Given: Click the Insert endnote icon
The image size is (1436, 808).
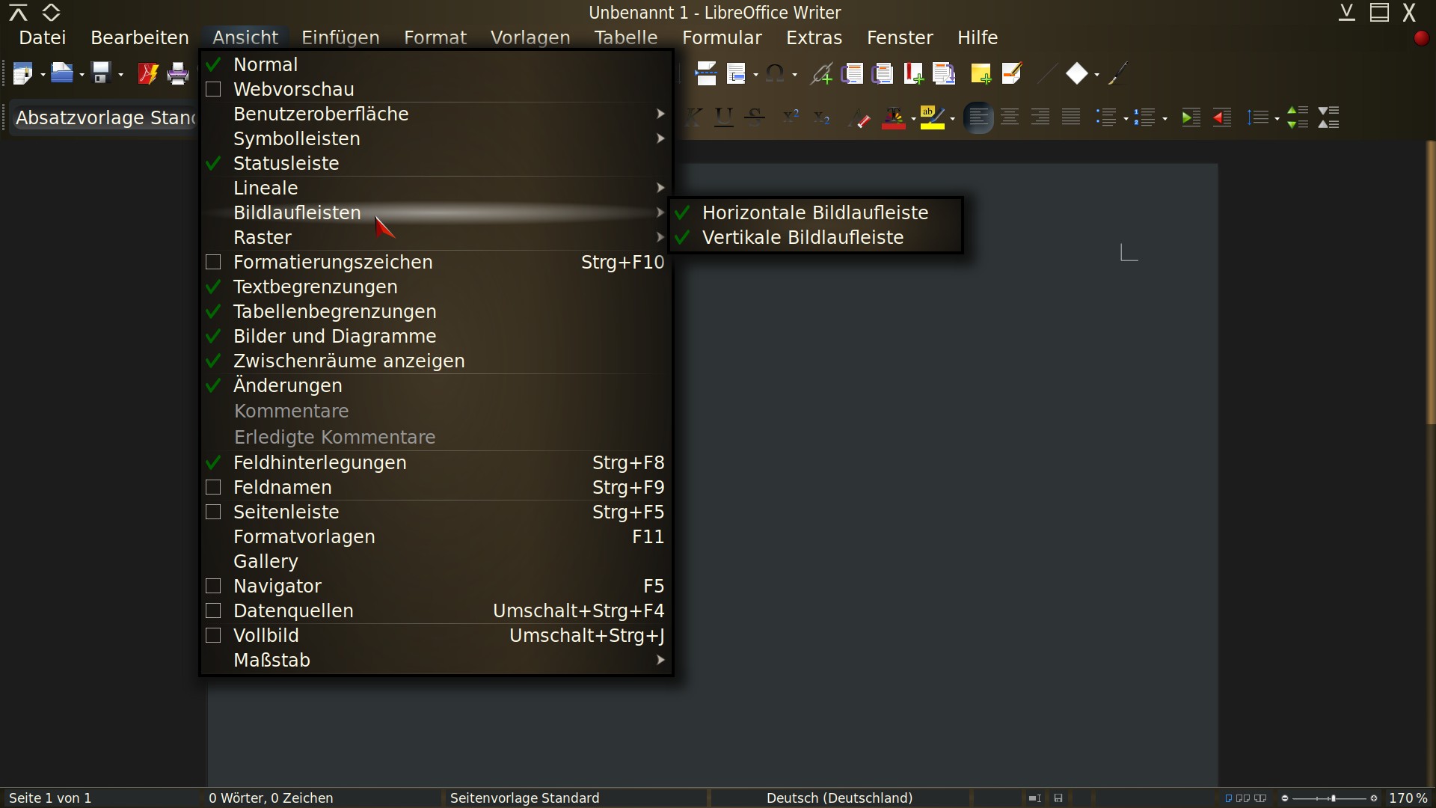Looking at the screenshot, I should 883,73.
